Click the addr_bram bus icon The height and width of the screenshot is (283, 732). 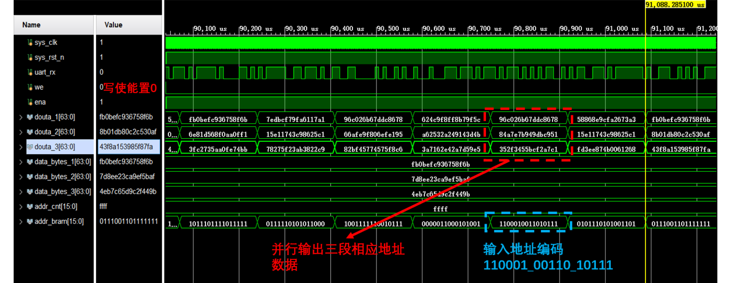tap(30, 221)
